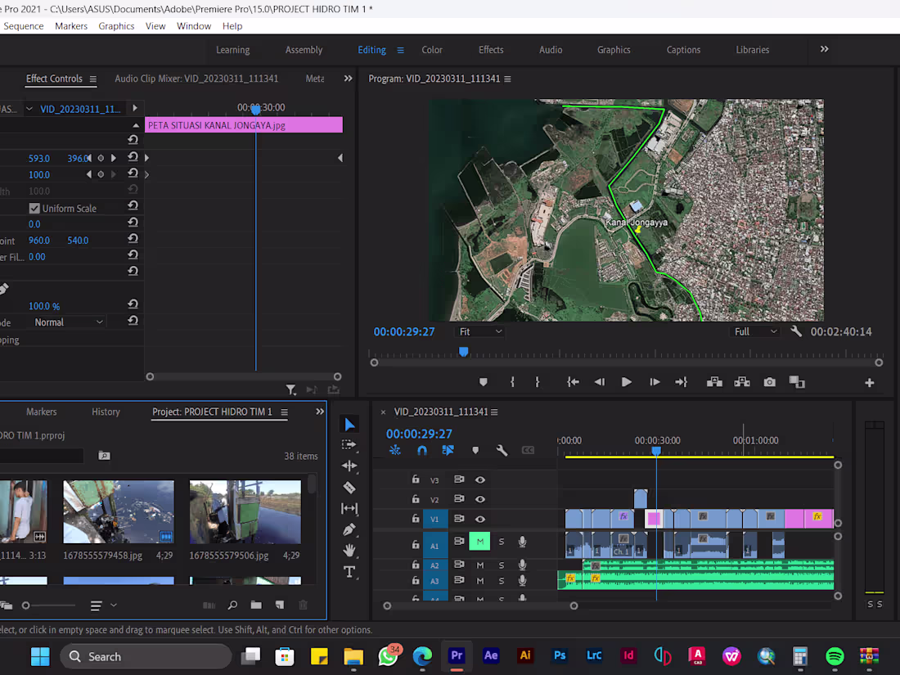The height and width of the screenshot is (675, 900).
Task: Open Timeline Display Settings wrench icon
Action: [x=502, y=450]
